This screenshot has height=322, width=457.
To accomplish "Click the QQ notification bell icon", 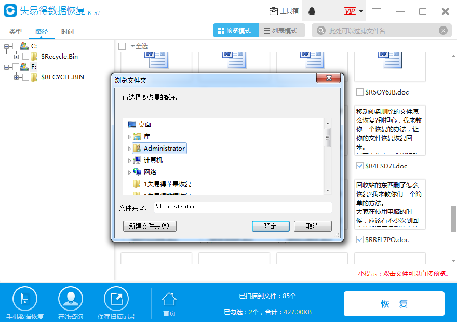I will (312, 11).
